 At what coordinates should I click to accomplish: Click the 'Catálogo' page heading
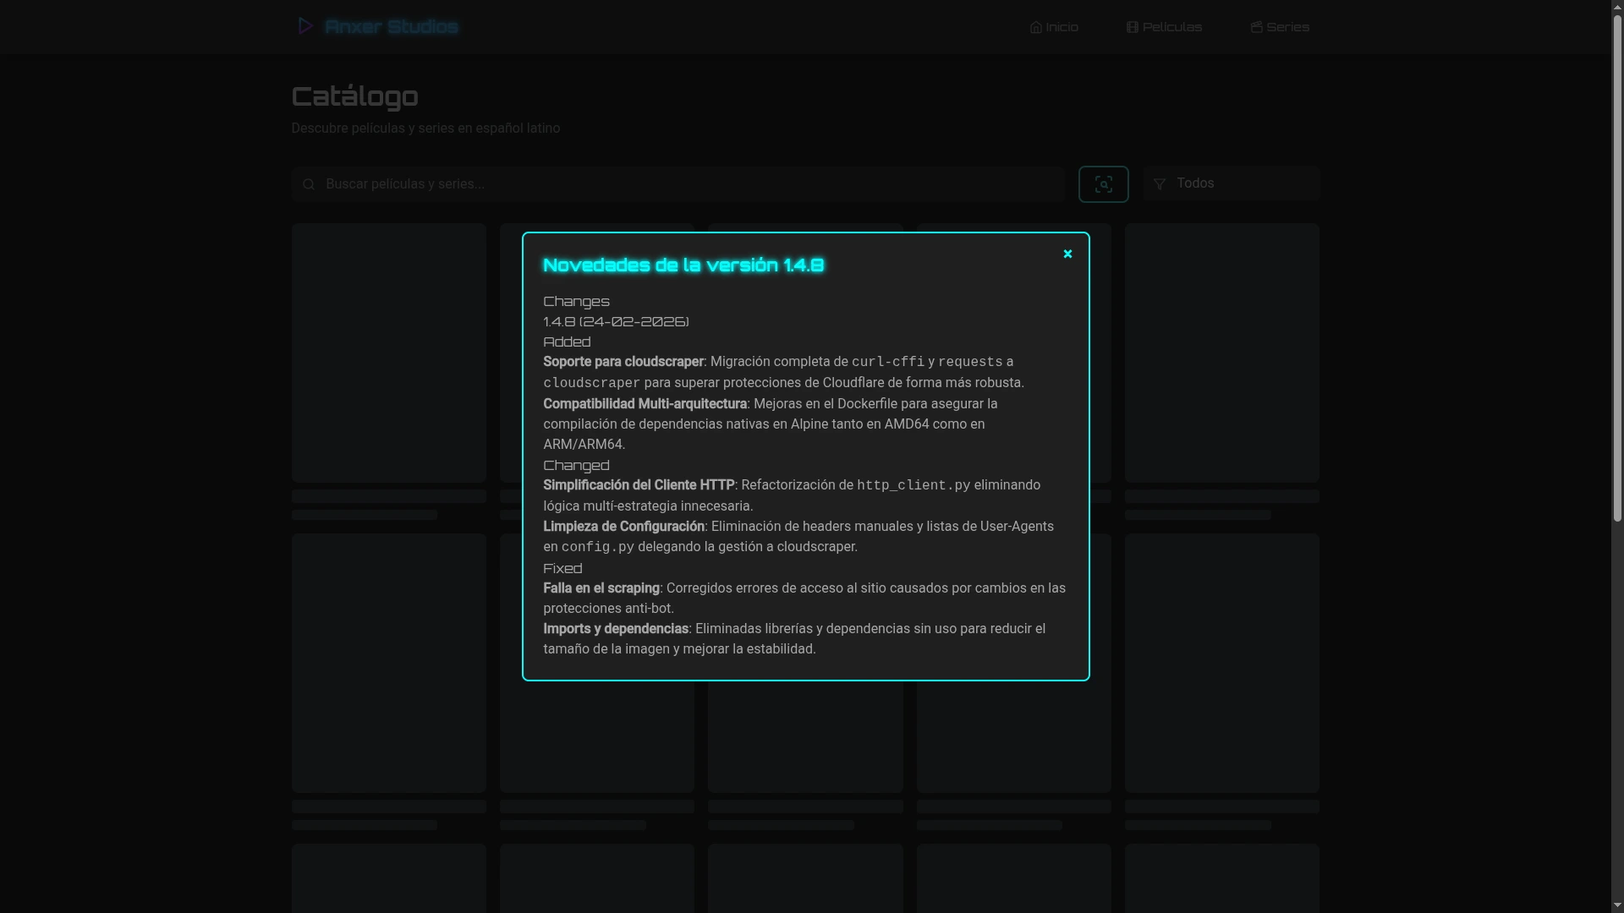354,96
